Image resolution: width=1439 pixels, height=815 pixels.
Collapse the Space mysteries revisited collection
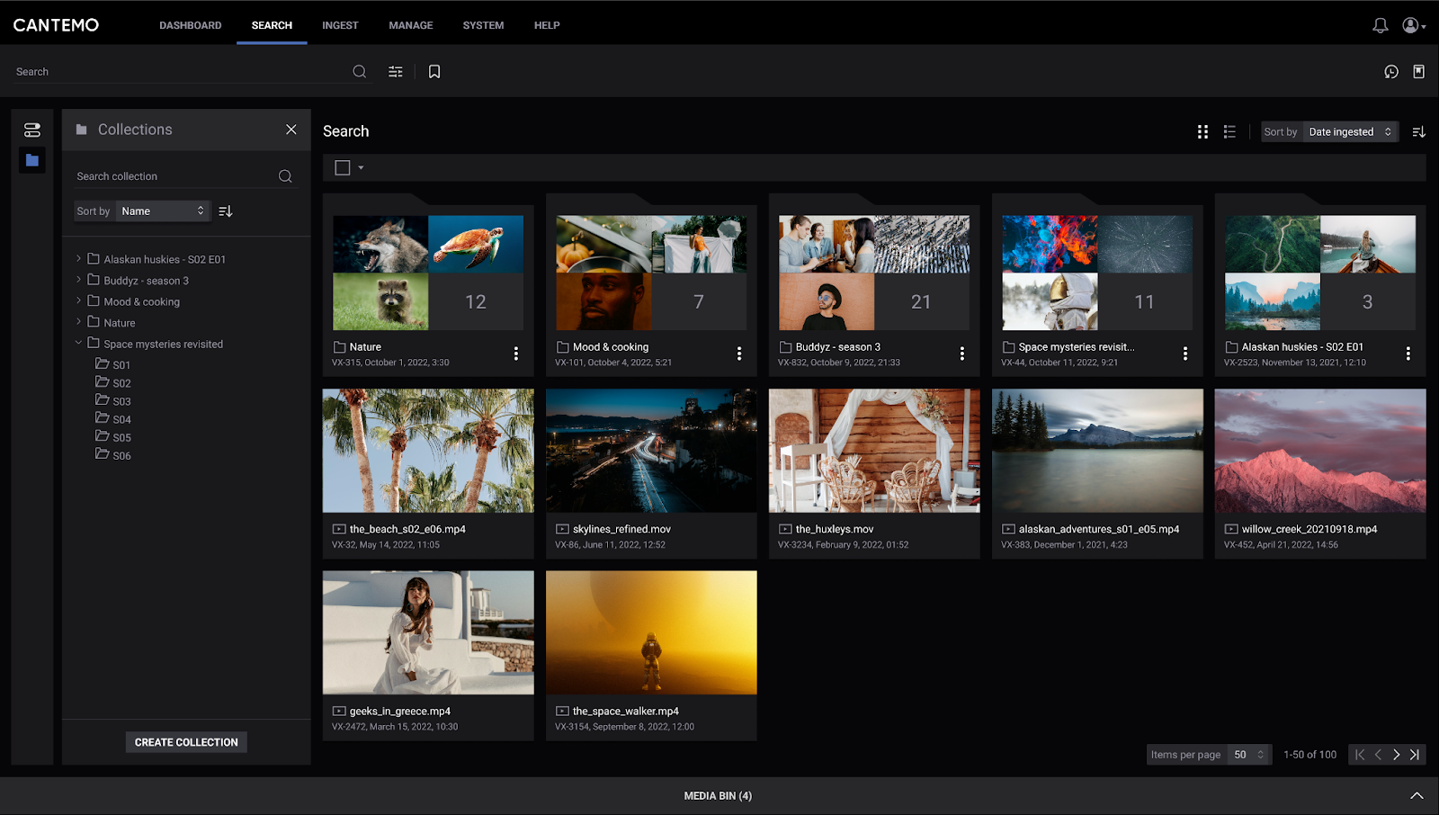(x=77, y=343)
